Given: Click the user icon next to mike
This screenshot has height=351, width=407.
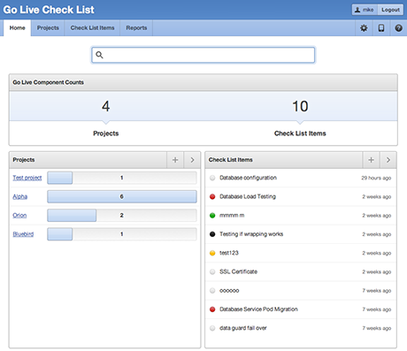Looking at the screenshot, I should 357,10.
